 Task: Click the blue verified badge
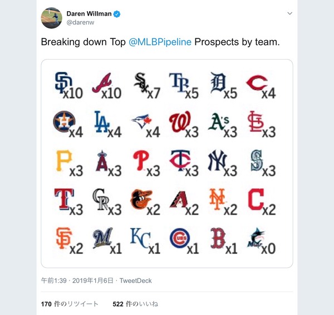117,14
